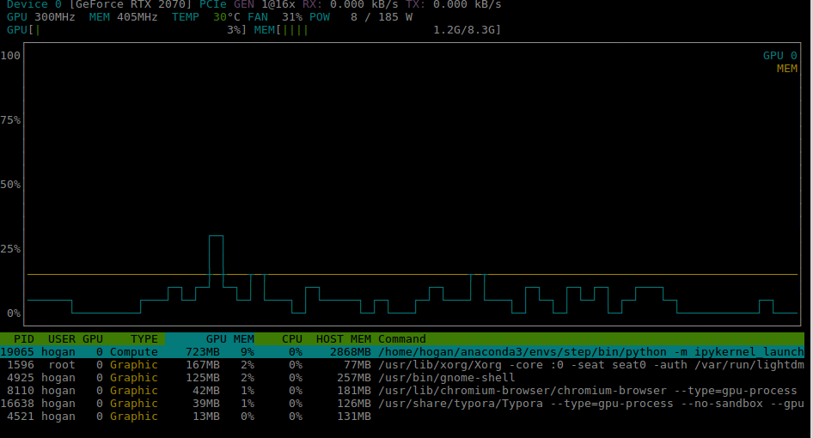Viewport: 813px width, 438px height.
Task: Click the Command column header
Action: [x=401, y=339]
